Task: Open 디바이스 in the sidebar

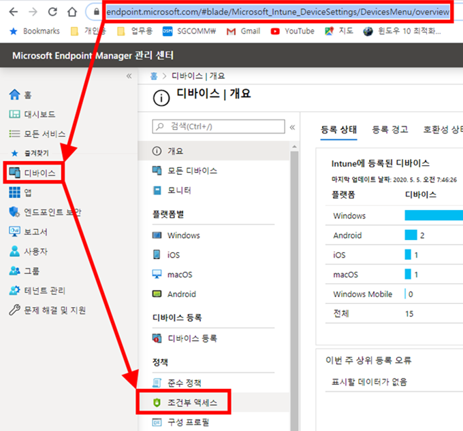Action: pyautogui.click(x=33, y=173)
